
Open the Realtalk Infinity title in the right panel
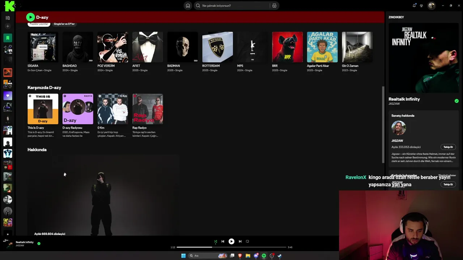pyautogui.click(x=404, y=99)
